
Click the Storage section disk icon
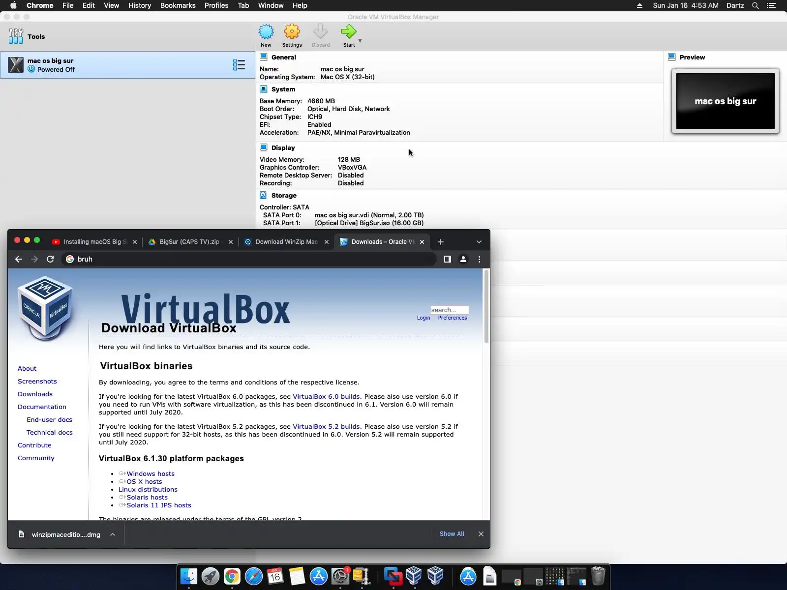pos(264,195)
